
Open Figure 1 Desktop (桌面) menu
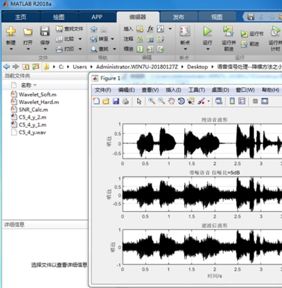[220, 90]
